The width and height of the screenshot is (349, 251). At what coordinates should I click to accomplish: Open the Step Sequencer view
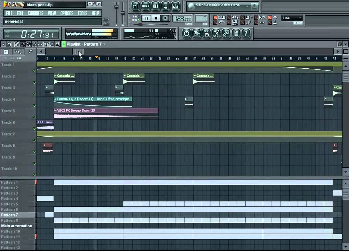pyautogui.click(x=146, y=6)
